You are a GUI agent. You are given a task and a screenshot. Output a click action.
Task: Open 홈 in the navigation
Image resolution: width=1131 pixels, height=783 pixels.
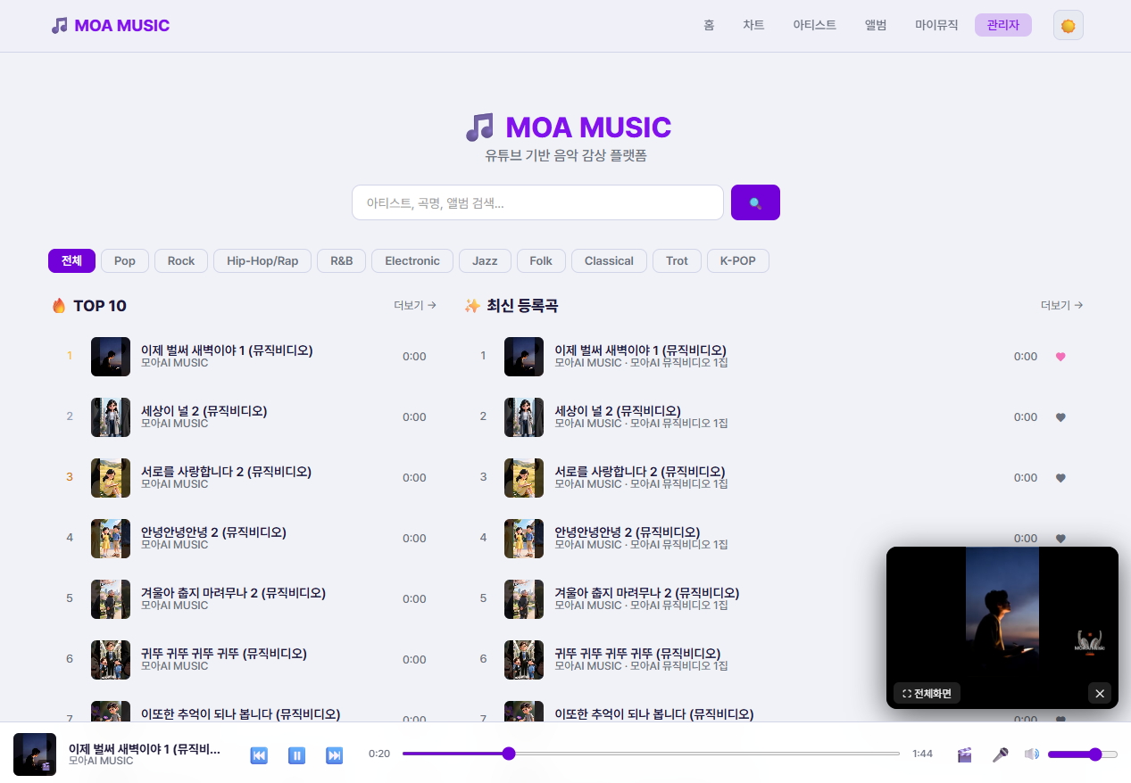pos(709,25)
